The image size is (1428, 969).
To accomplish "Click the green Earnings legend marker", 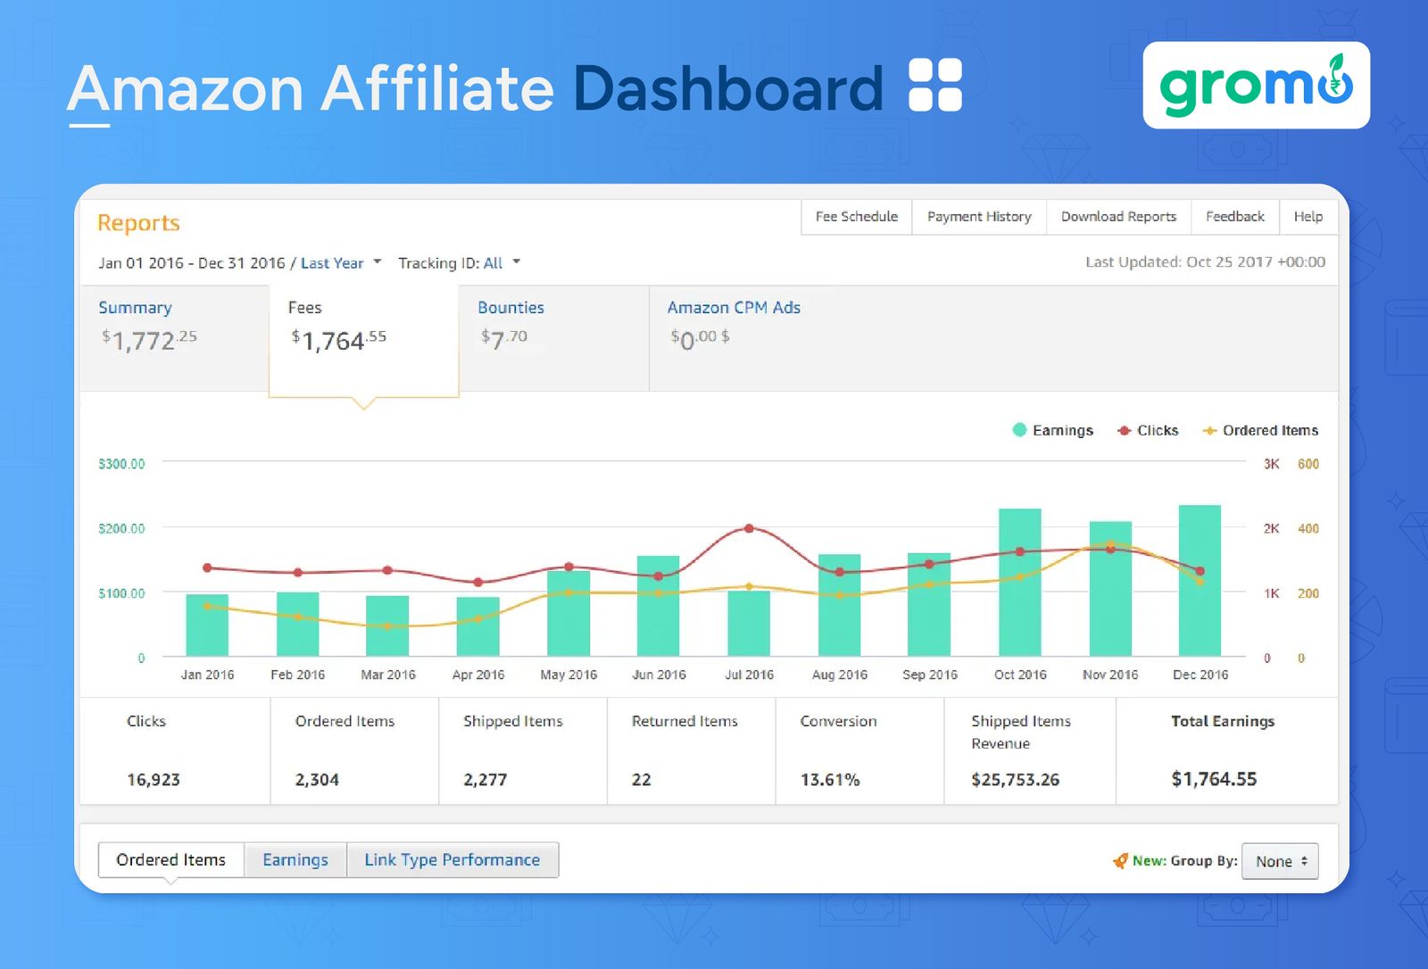I will [1018, 430].
